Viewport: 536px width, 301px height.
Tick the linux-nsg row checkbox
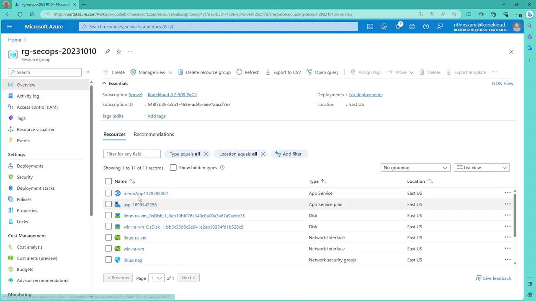(108, 260)
